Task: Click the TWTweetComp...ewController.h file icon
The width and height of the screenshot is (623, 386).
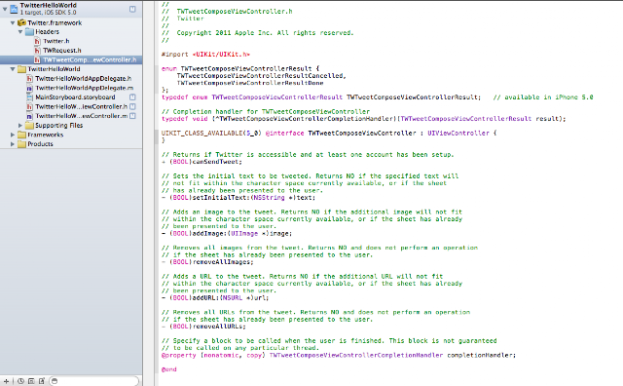Action: 37,59
